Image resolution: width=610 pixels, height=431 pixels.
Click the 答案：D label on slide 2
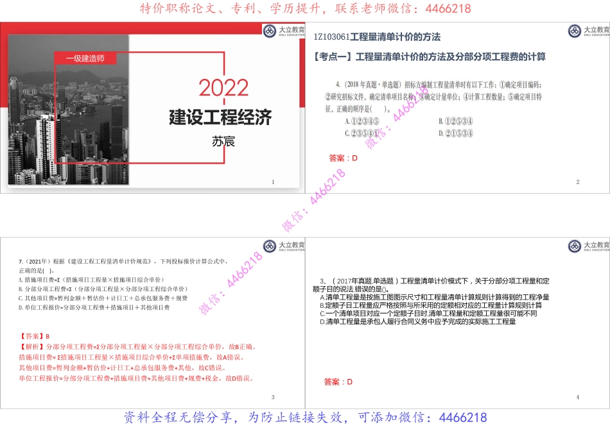coord(342,156)
